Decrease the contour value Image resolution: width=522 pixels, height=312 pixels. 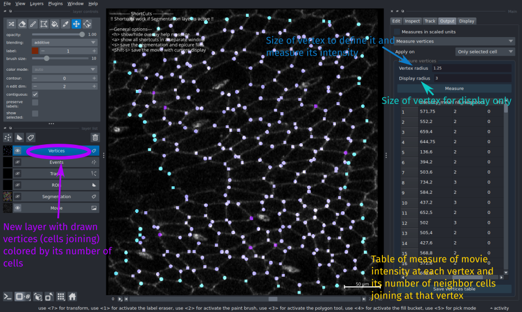point(35,78)
